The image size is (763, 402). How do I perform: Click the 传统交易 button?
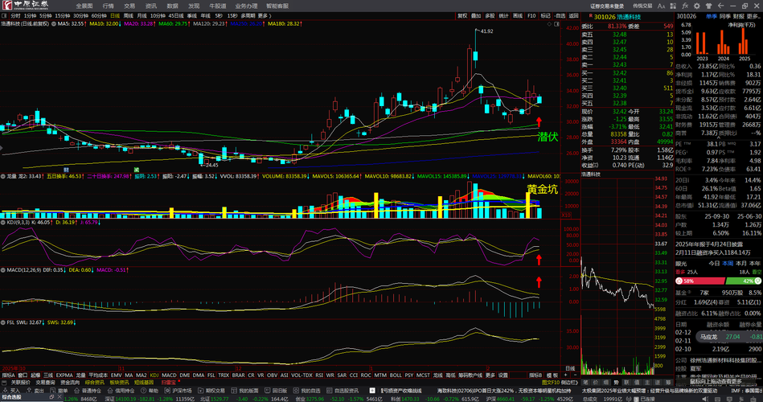[642, 6]
